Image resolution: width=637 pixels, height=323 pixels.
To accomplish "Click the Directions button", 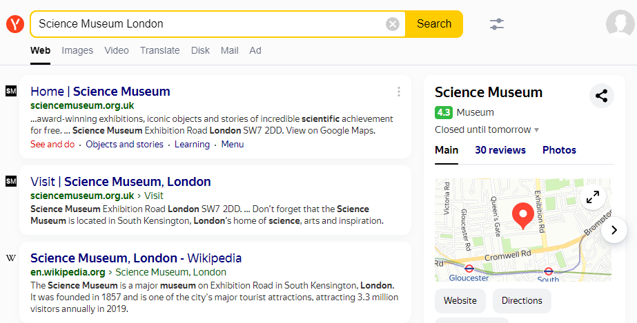I will (x=522, y=301).
